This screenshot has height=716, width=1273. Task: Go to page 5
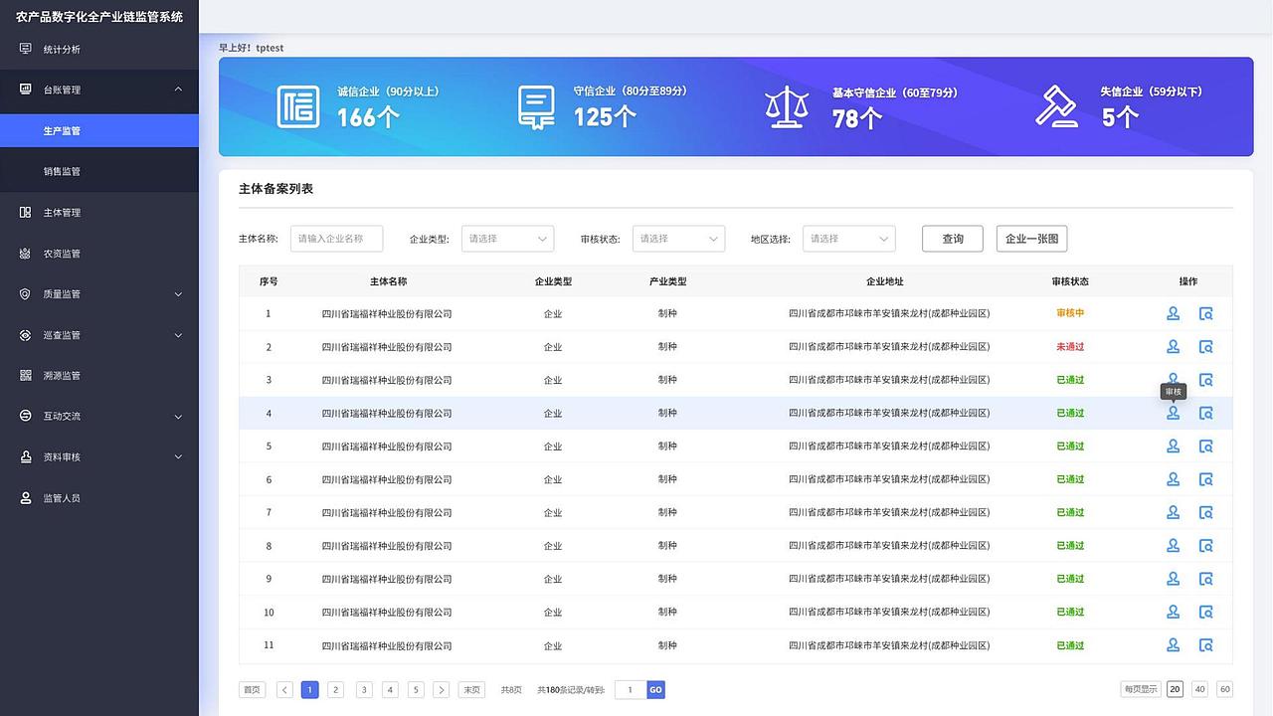[416, 690]
